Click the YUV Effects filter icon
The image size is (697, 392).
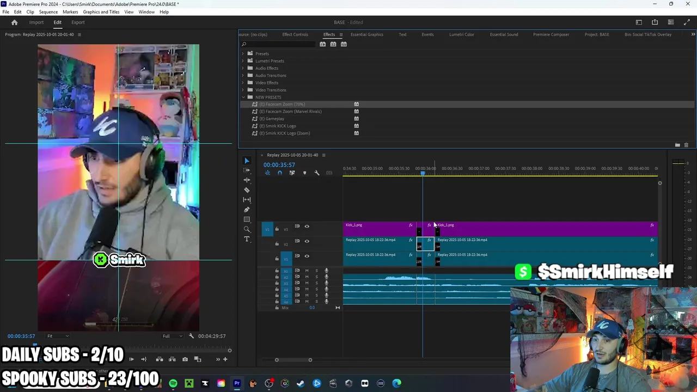tap(344, 44)
